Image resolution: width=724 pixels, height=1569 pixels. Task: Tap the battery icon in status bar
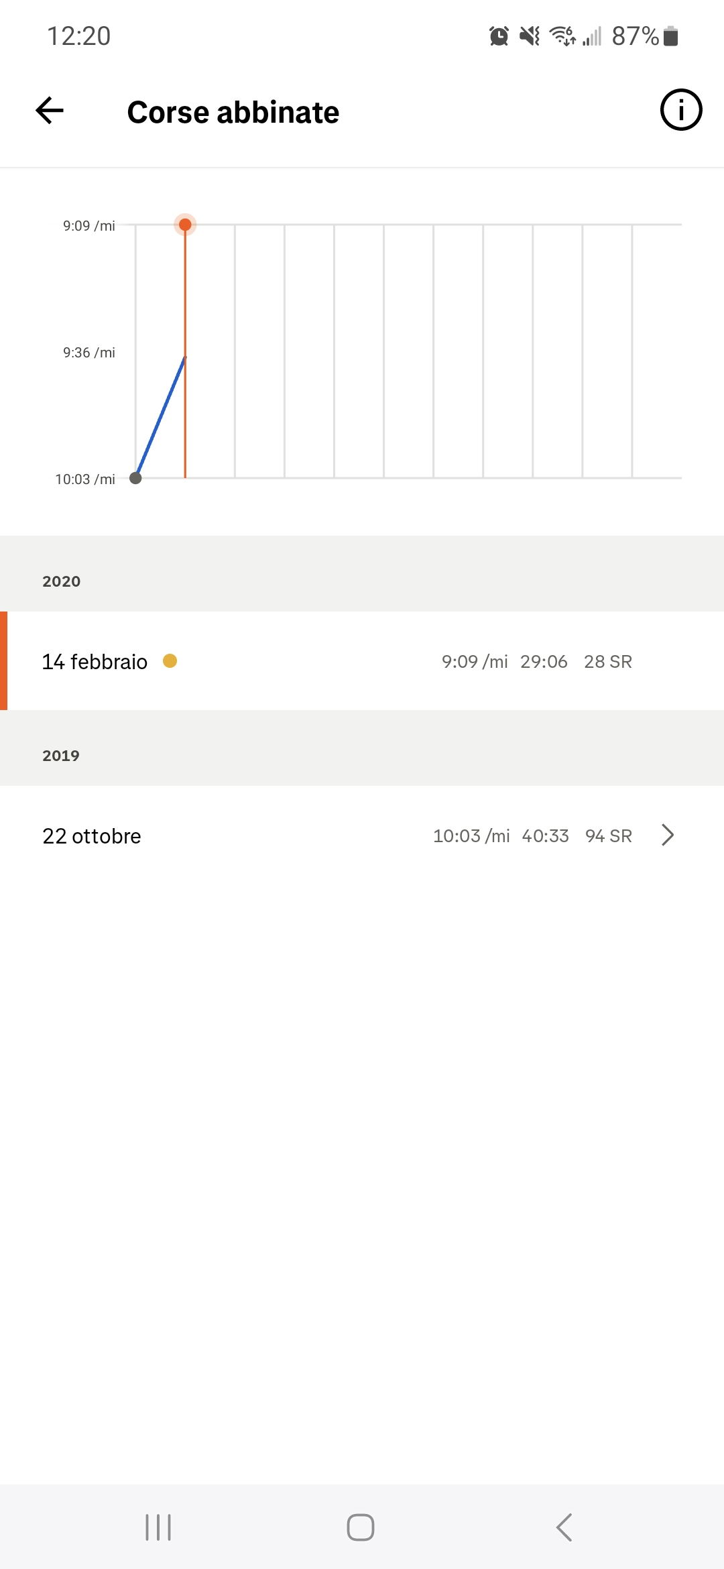tap(671, 36)
